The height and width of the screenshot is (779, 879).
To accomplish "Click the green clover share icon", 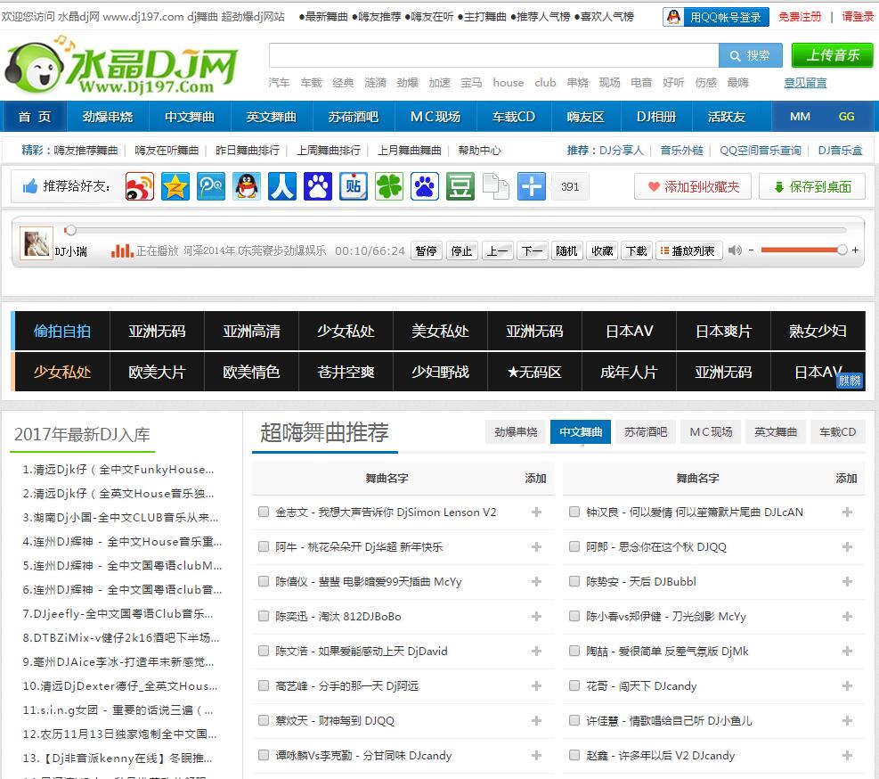I will (389, 186).
